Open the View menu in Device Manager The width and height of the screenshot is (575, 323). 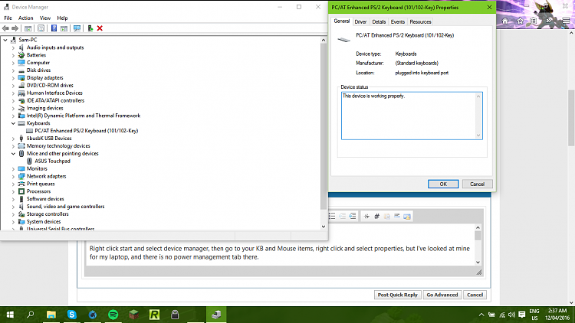tap(45, 18)
